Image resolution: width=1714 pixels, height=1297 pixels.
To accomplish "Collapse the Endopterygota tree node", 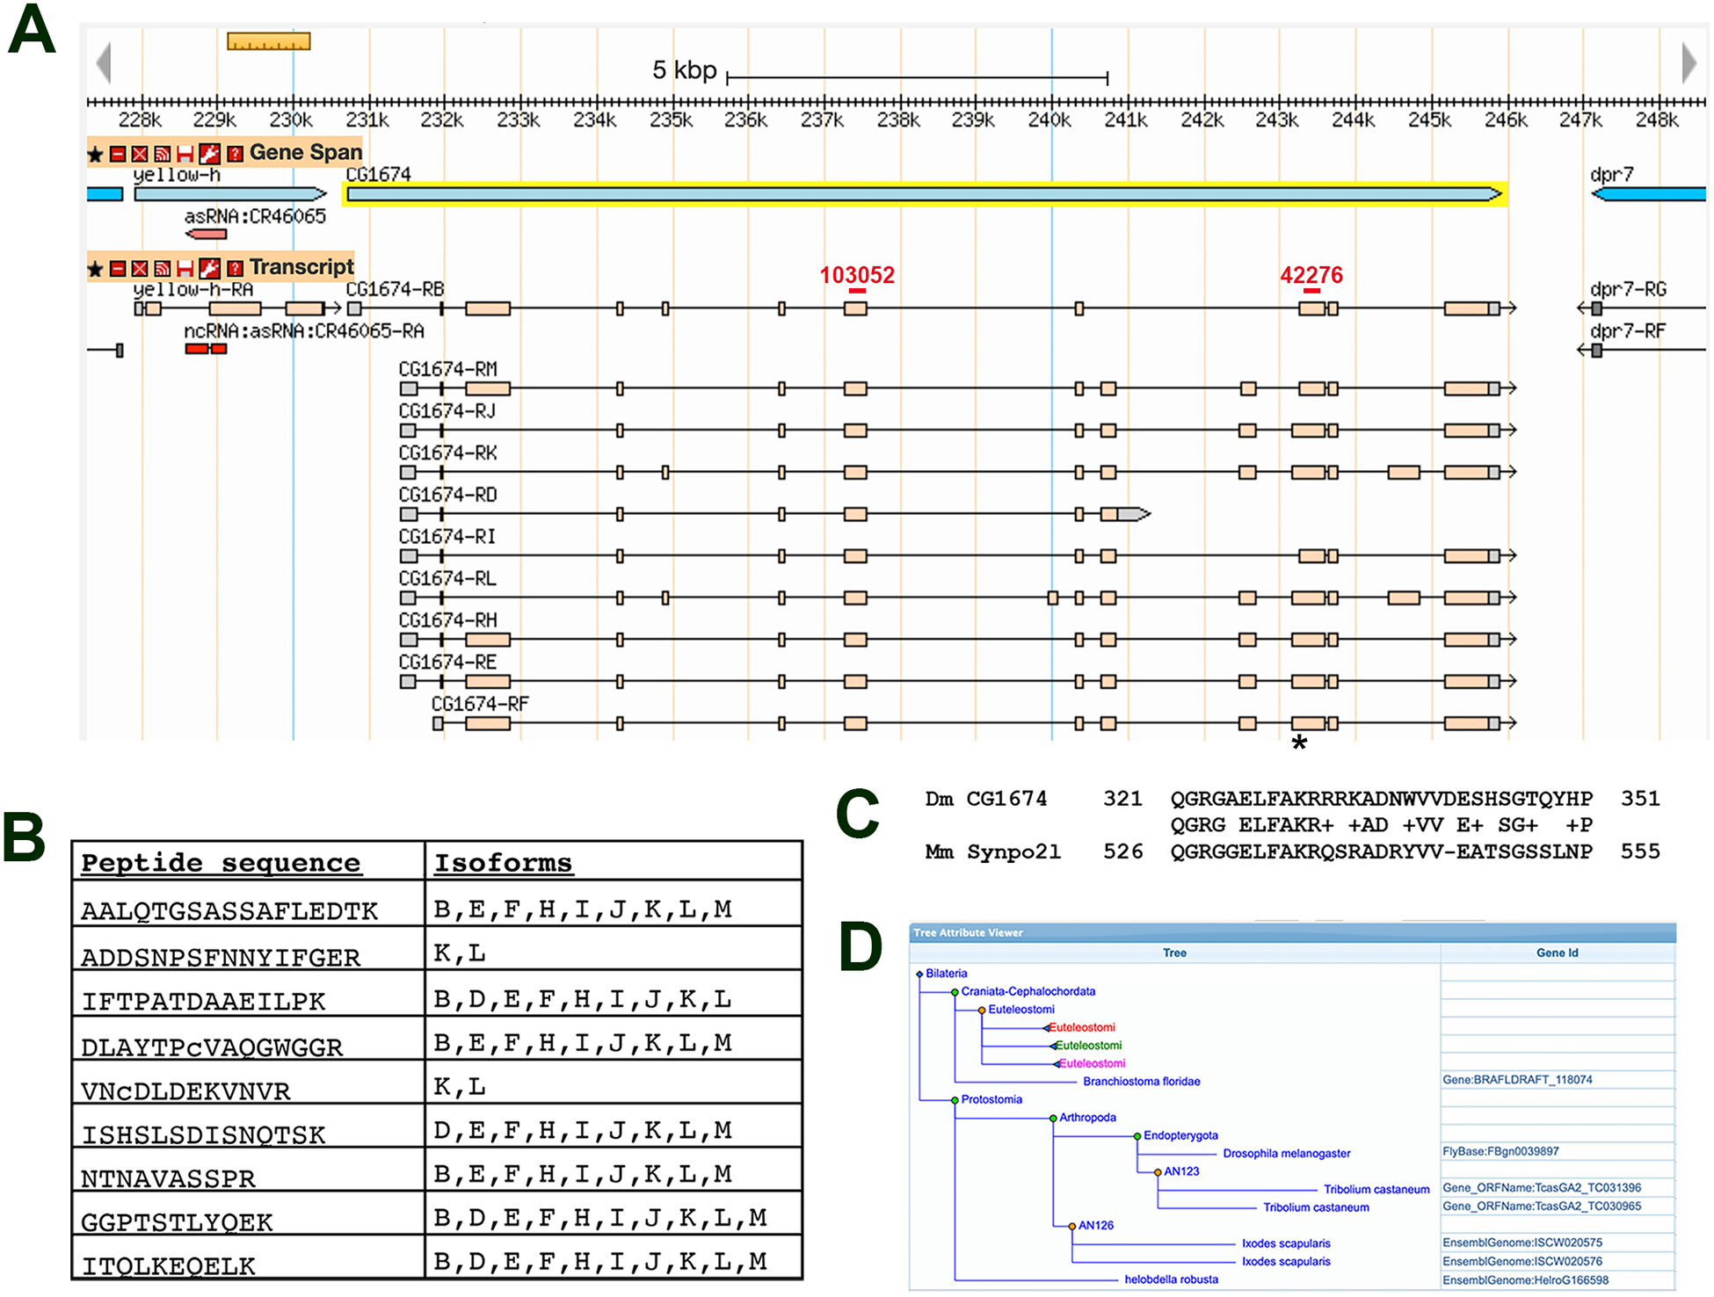I will click(1137, 1136).
